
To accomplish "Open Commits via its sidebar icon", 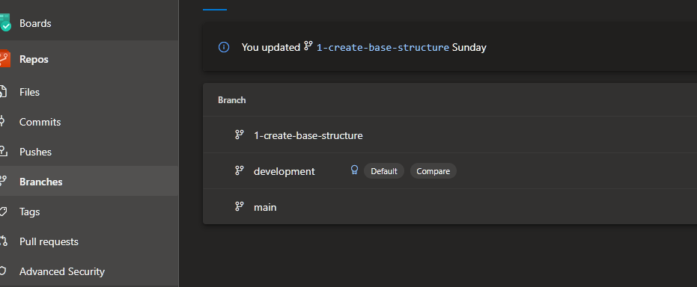I will [x=2, y=122].
